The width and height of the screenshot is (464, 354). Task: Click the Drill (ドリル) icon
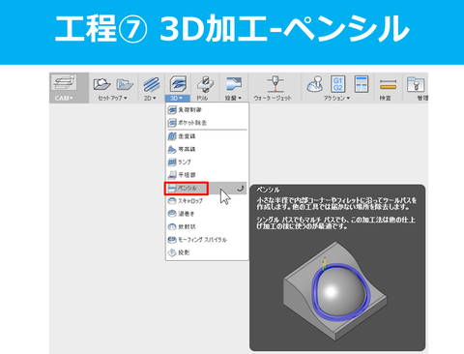tap(206, 84)
